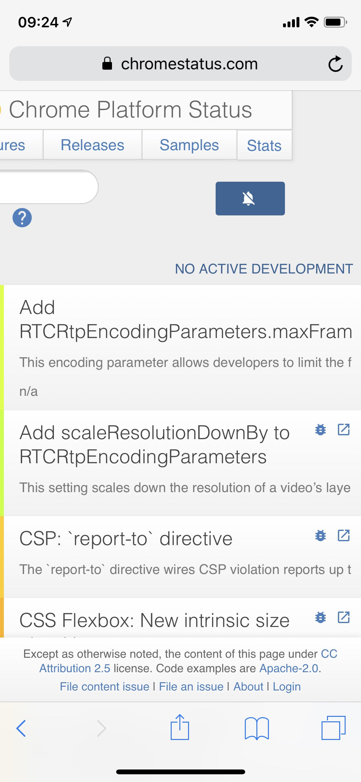Reload the page using the refresh icon
361x782 pixels.
(336, 63)
